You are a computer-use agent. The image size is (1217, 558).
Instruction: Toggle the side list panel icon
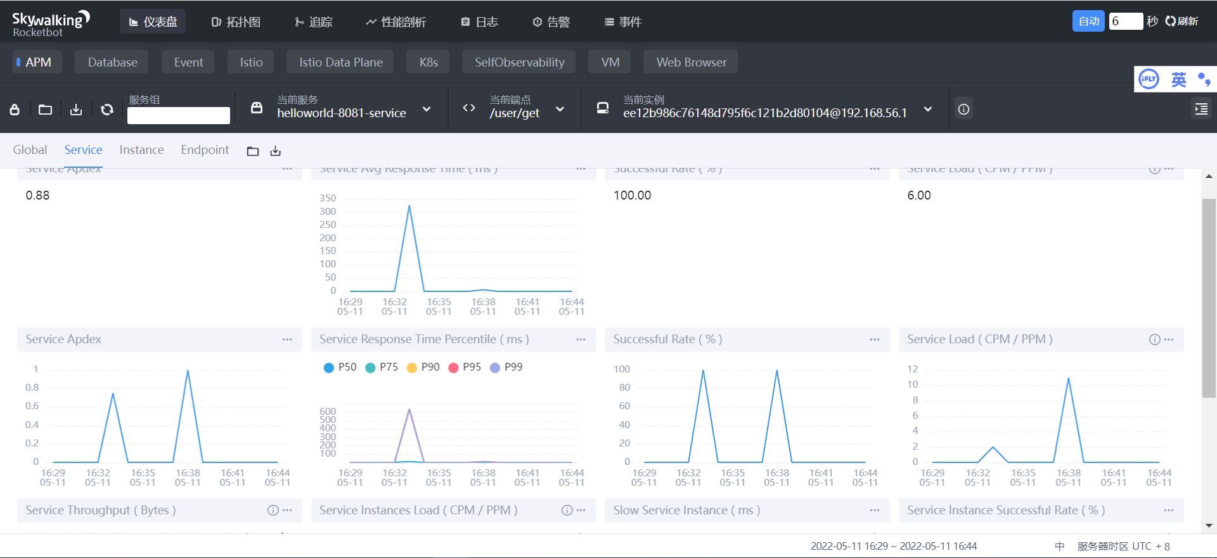click(x=1201, y=109)
